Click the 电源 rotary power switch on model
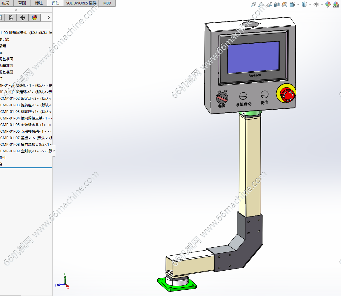The image size is (341, 296). tap(222, 98)
